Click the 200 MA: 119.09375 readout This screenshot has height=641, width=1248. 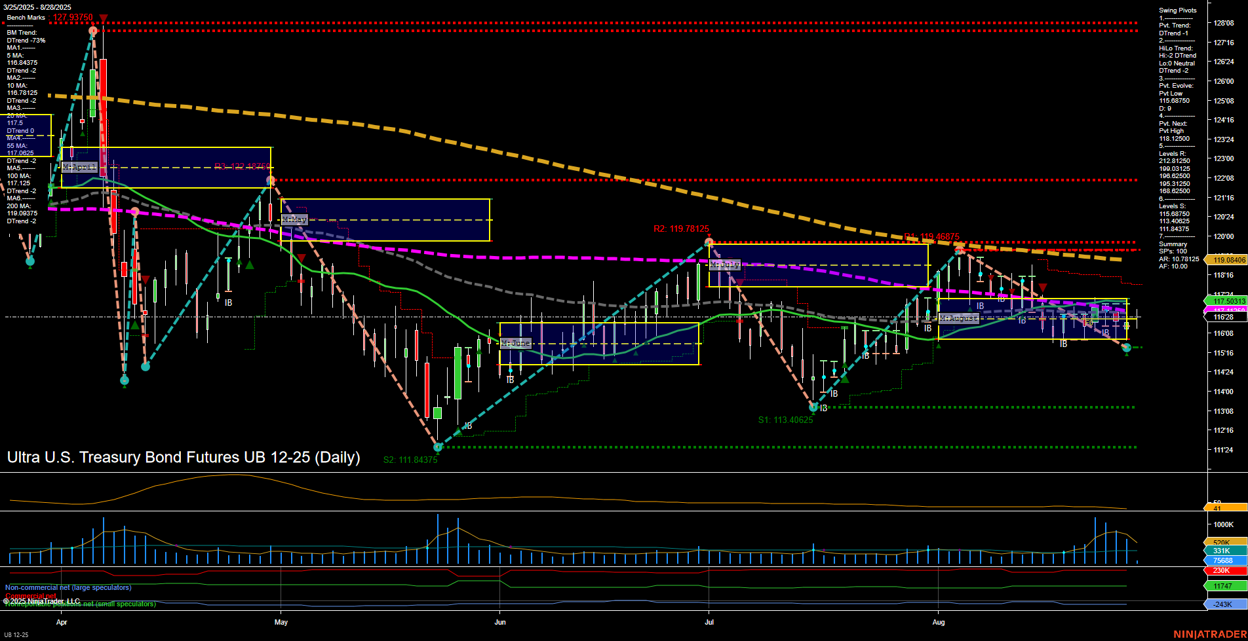coord(23,210)
